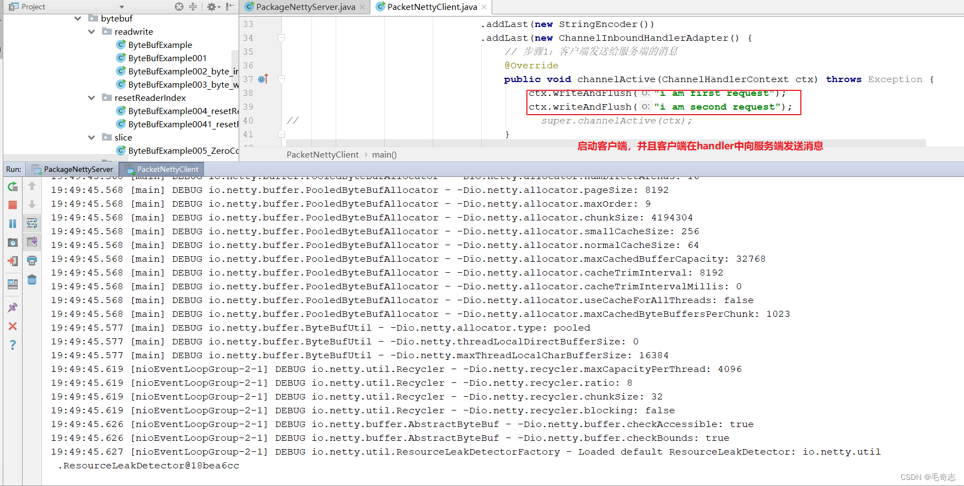Screen dimensions: 964x486
Task: Select the PacketNettyClient run tab
Action: pyautogui.click(x=161, y=169)
